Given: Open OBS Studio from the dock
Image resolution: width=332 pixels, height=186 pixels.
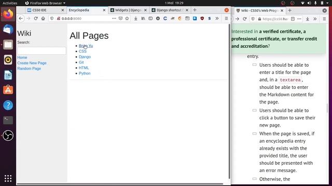Looking at the screenshot, I should pos(8,135).
